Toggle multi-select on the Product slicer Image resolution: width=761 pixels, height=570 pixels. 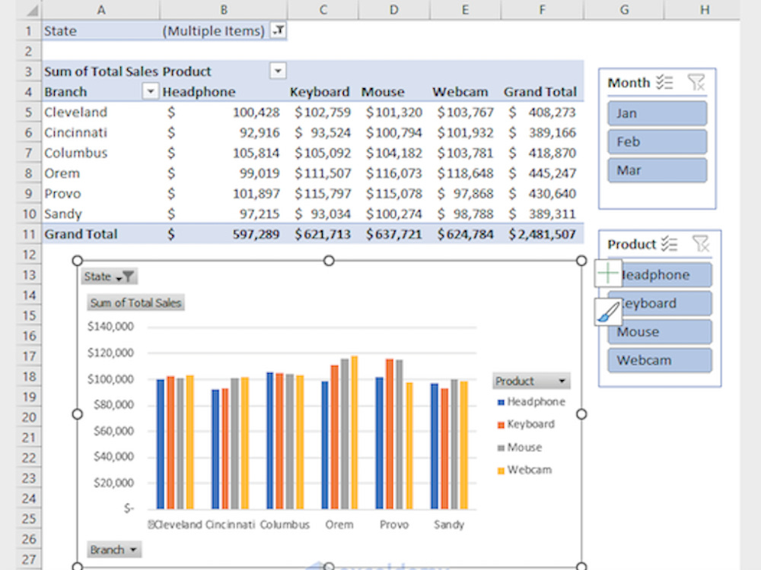pos(669,243)
